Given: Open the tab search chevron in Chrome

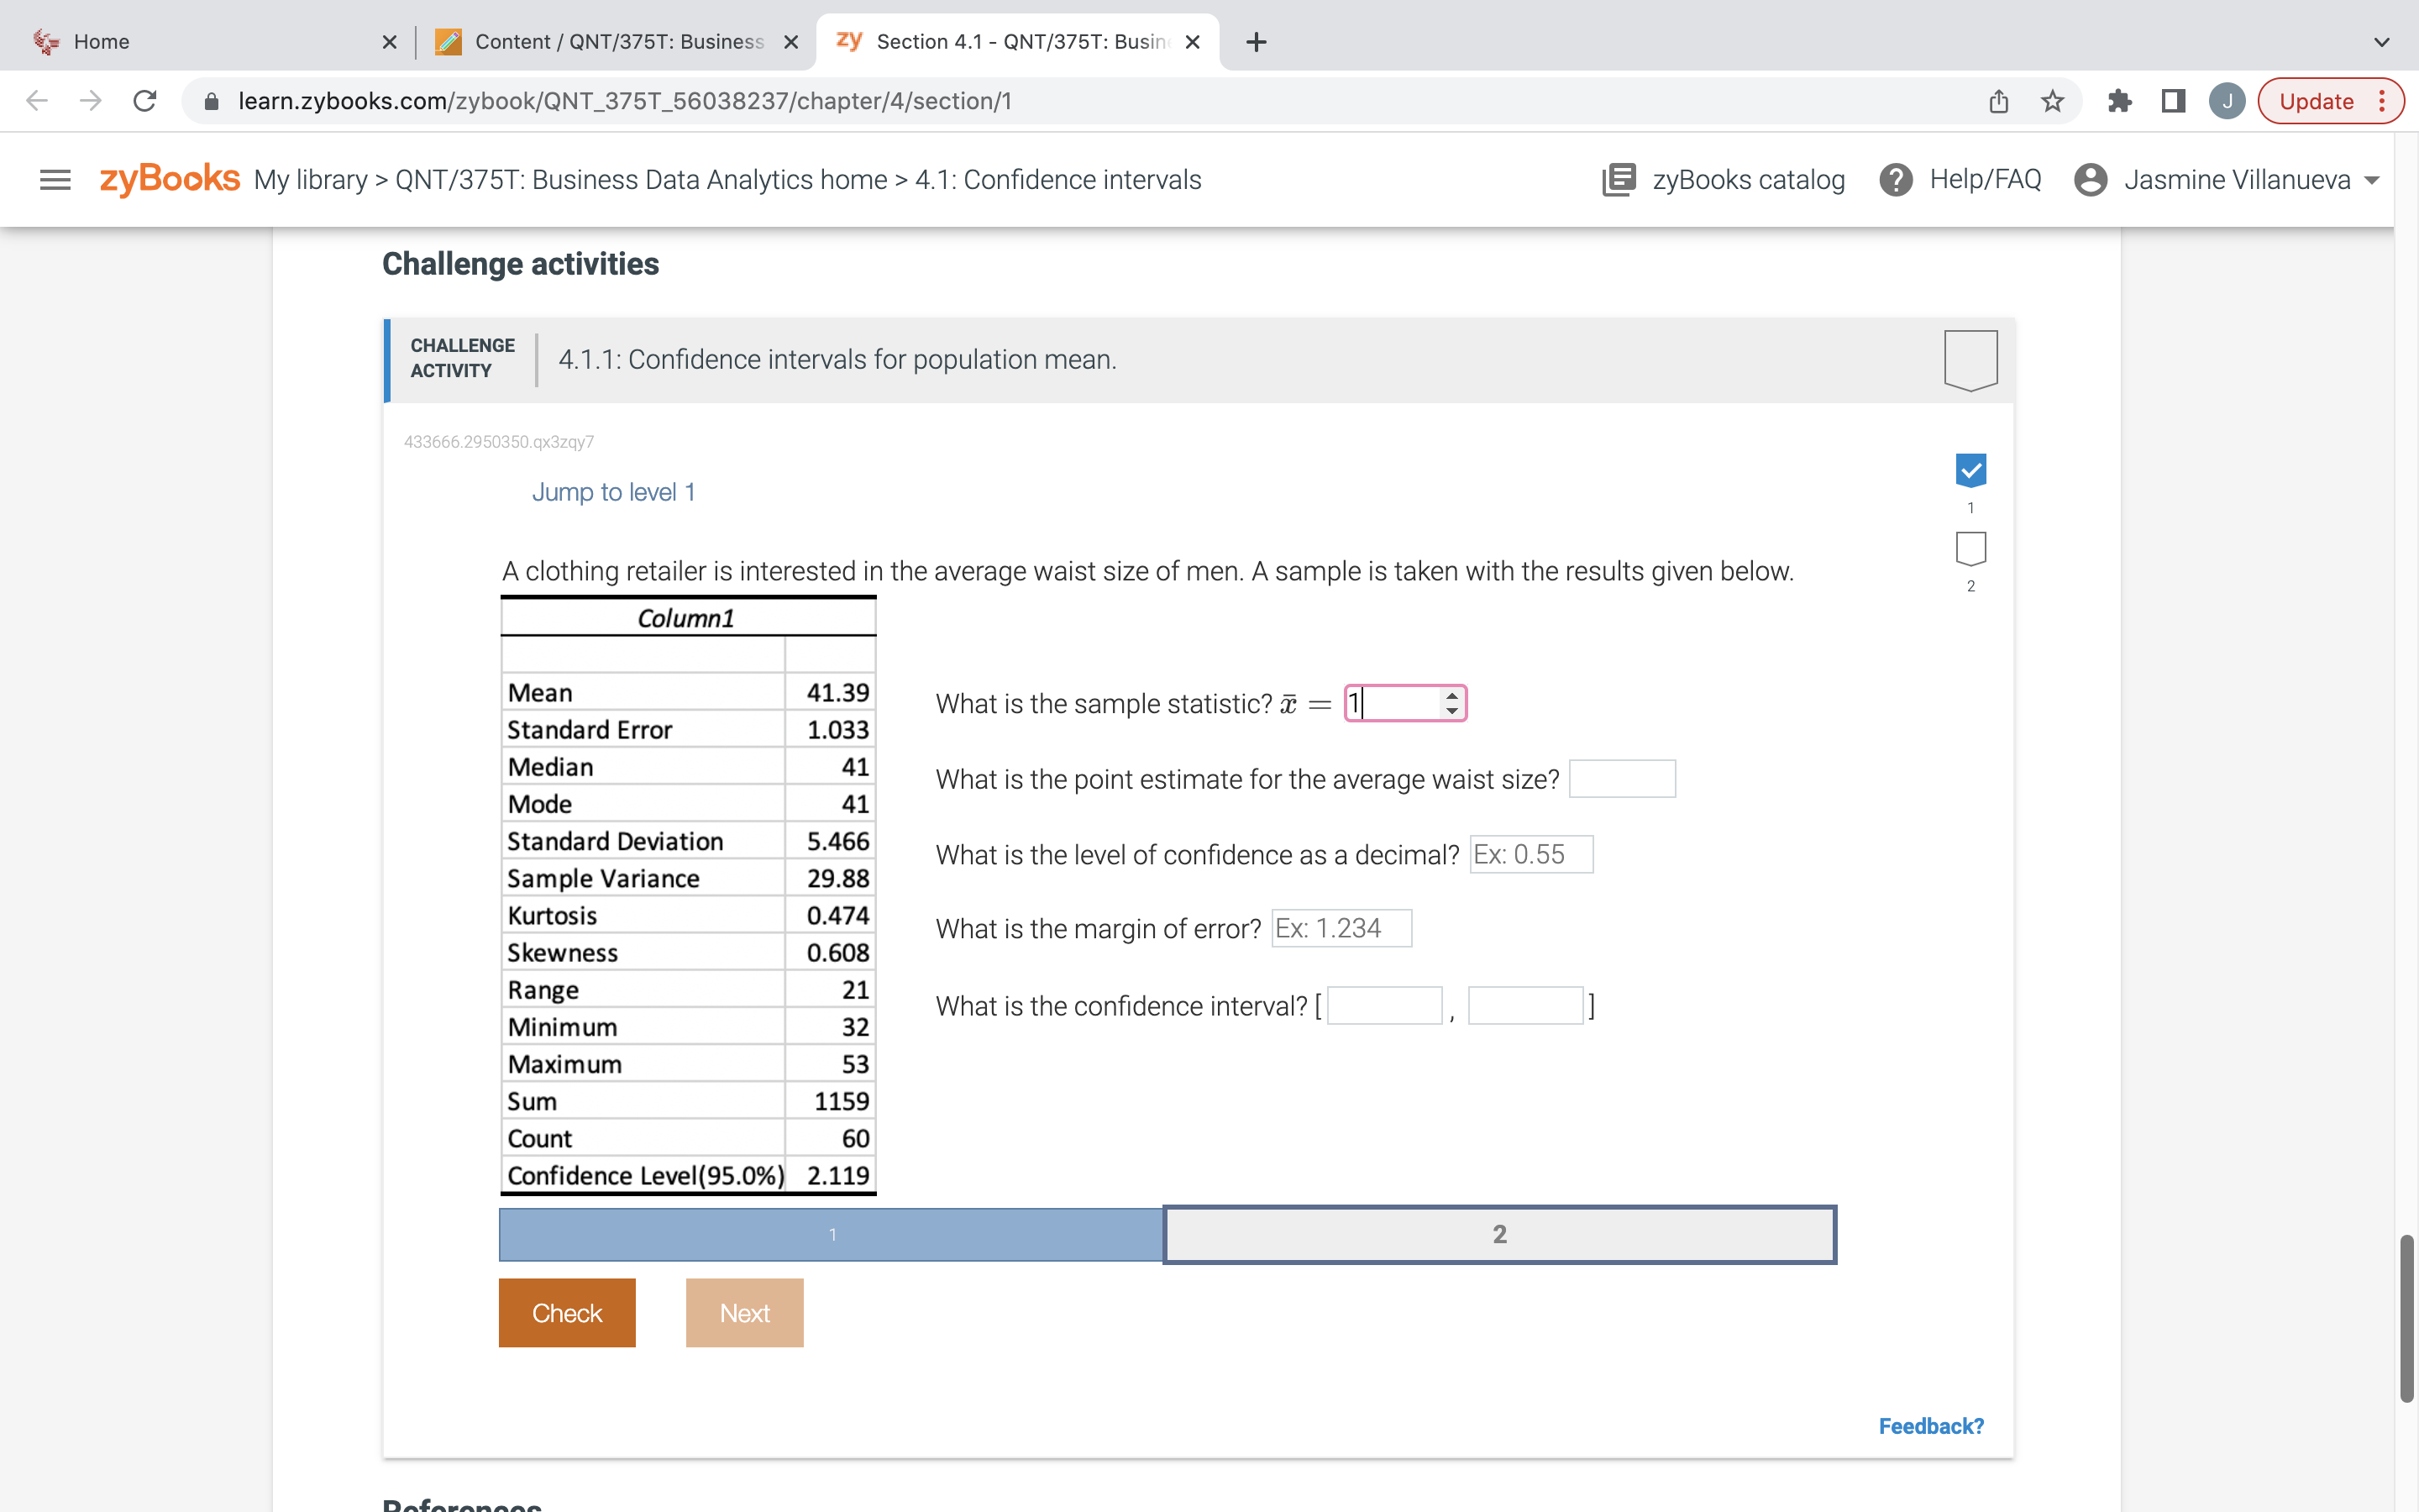Looking at the screenshot, I should [x=2381, y=42].
